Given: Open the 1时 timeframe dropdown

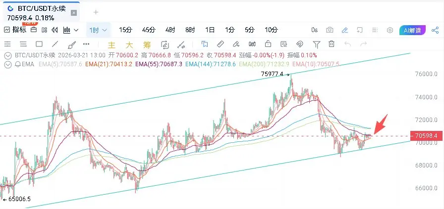Looking at the screenshot, I should coord(98,30).
